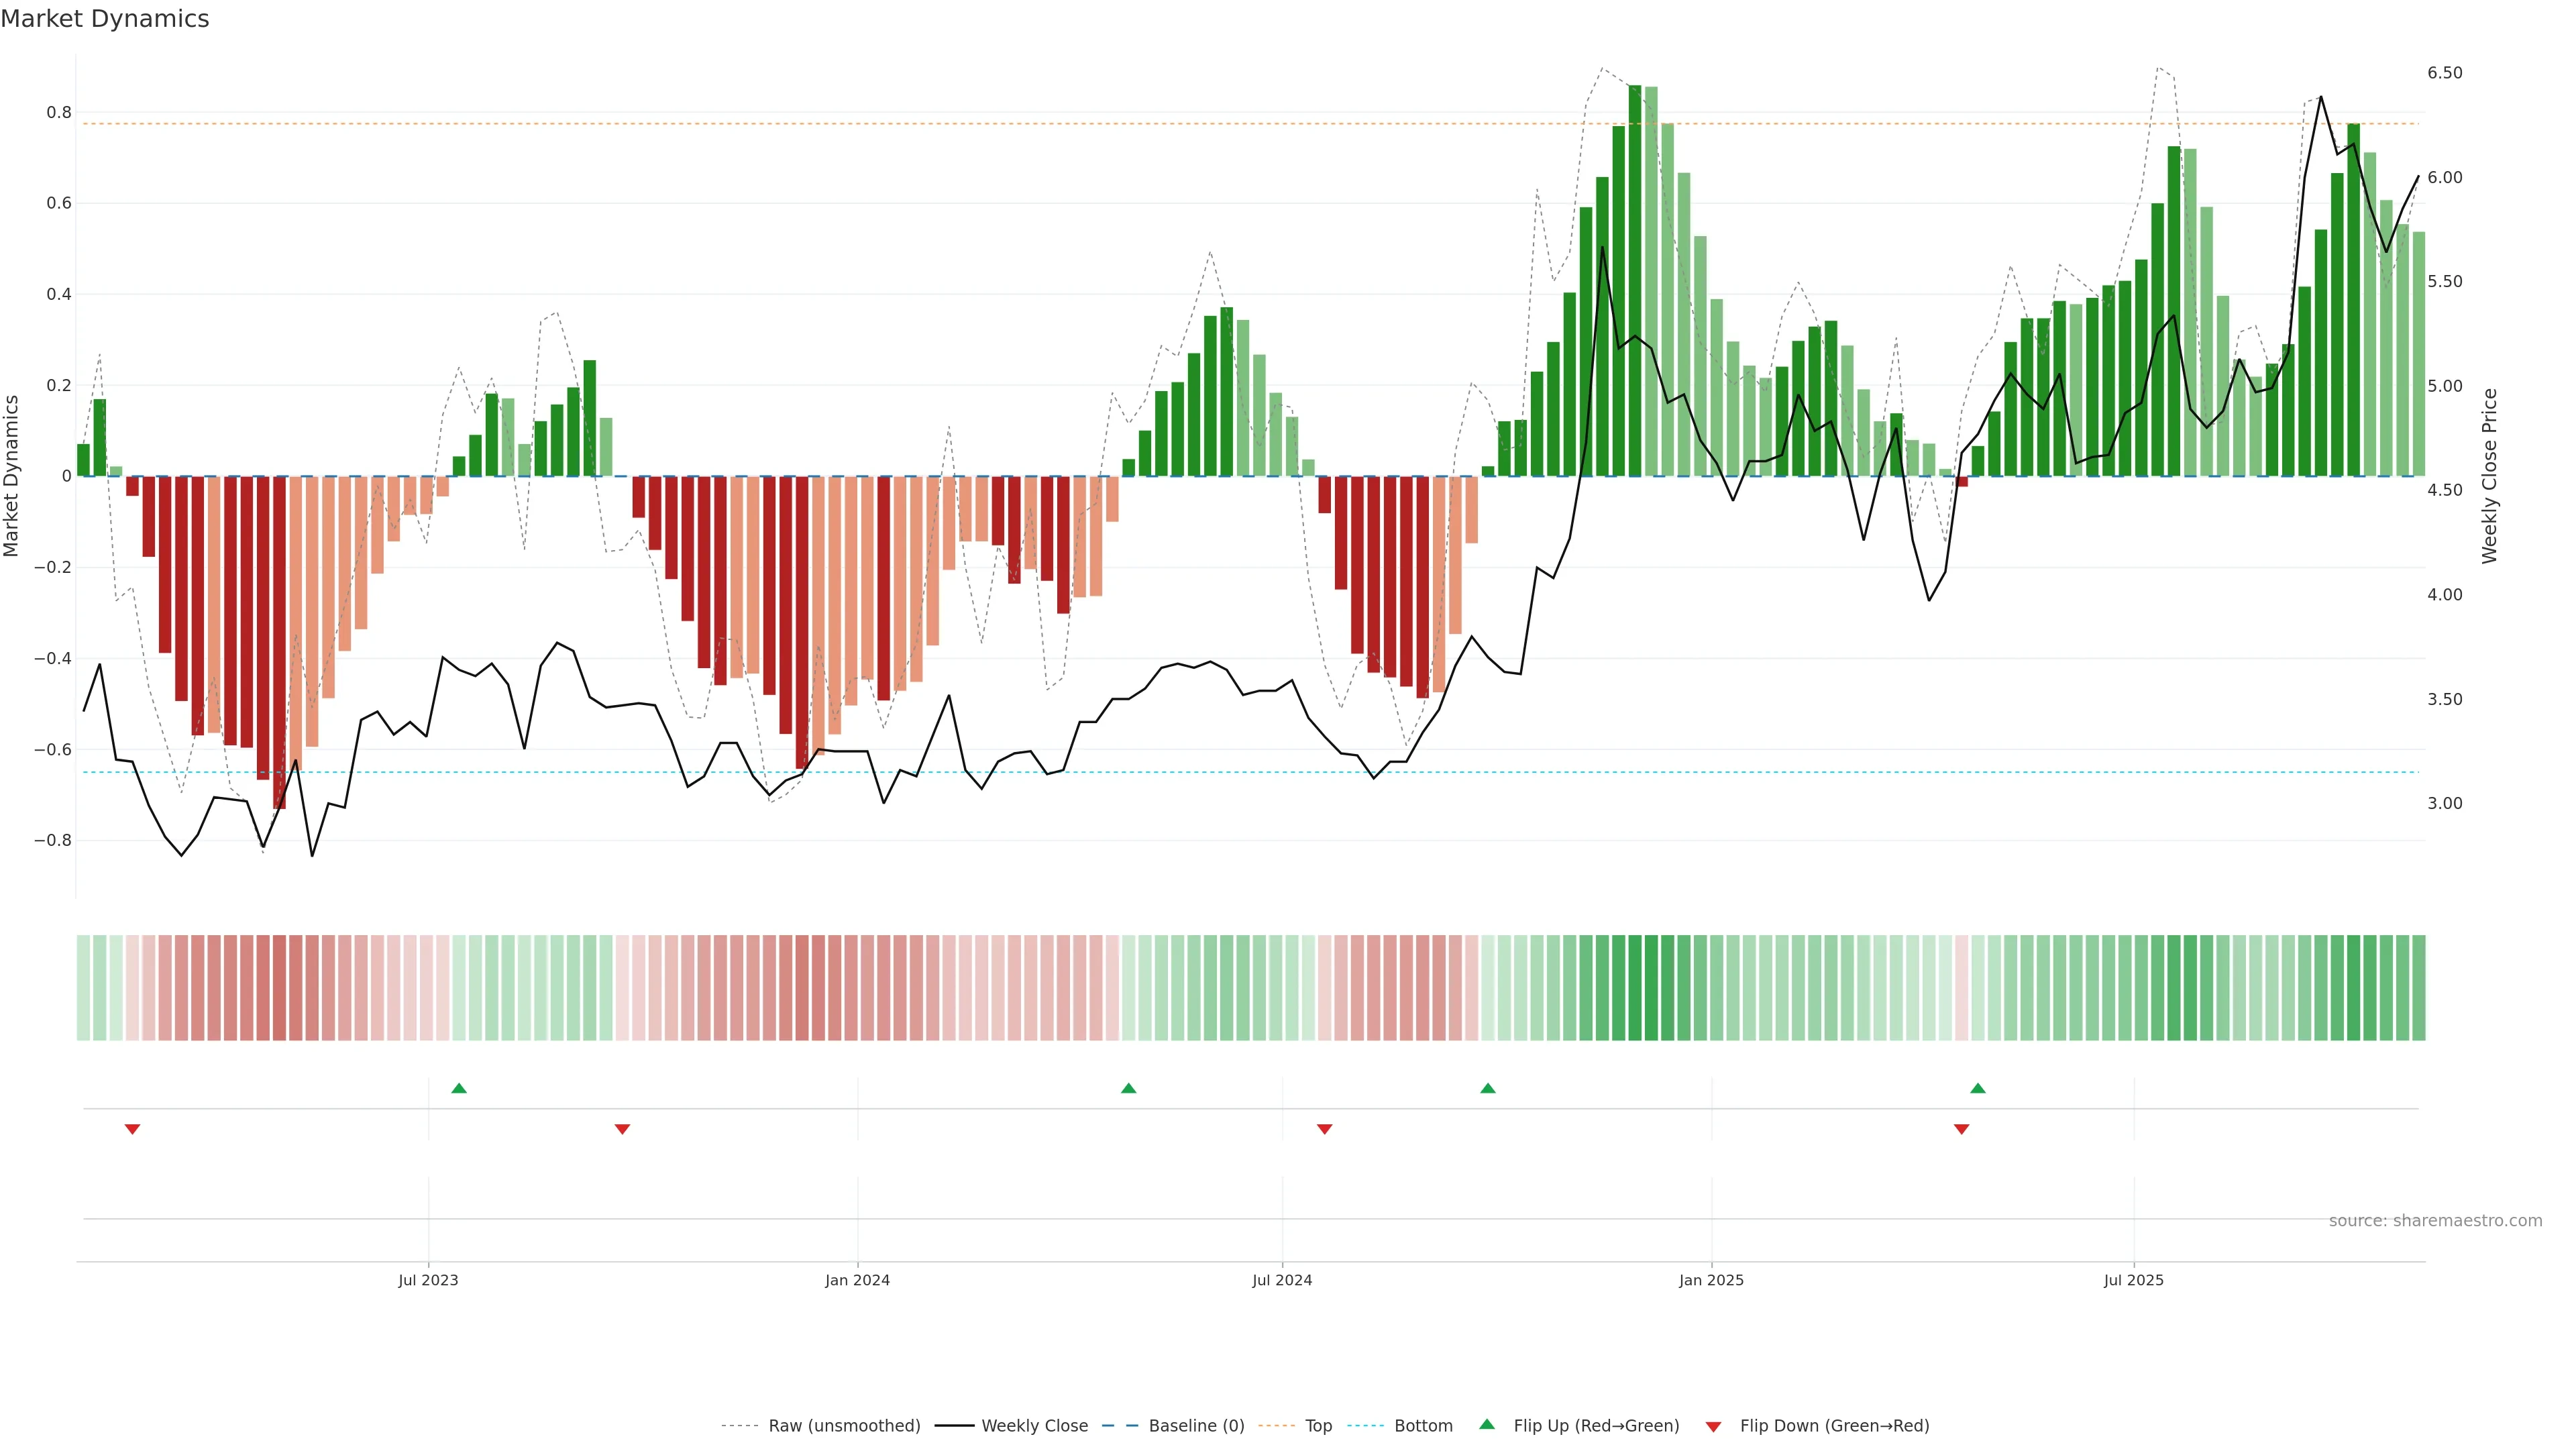The image size is (2576, 1449).
Task: Click the green flip-up triangle between Jan 2025 and Jul 2025
Action: (1977, 1088)
